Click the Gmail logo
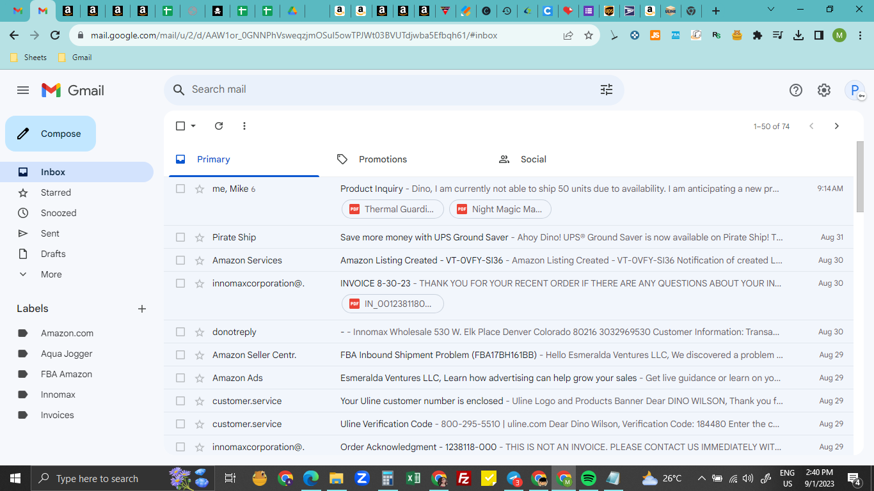874x491 pixels. (72, 90)
